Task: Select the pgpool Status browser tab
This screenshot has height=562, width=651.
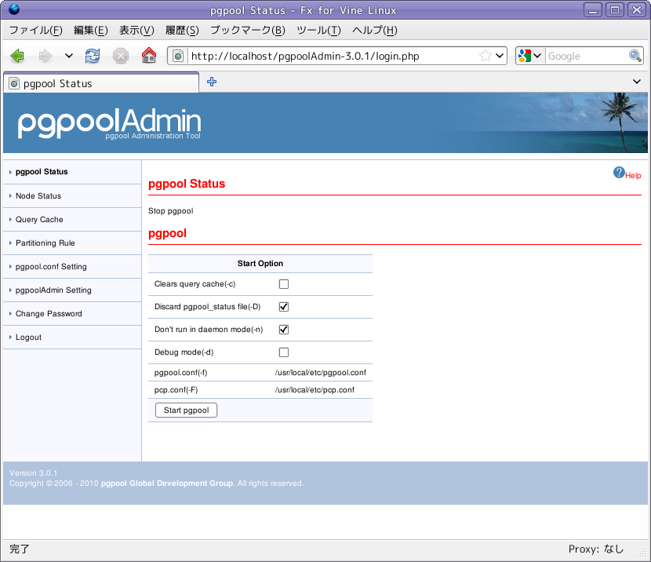Action: pos(101,82)
